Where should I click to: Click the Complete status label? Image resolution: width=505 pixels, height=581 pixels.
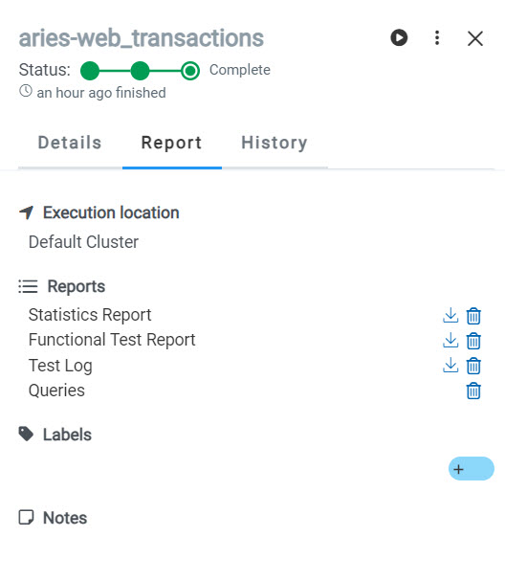pyautogui.click(x=240, y=70)
